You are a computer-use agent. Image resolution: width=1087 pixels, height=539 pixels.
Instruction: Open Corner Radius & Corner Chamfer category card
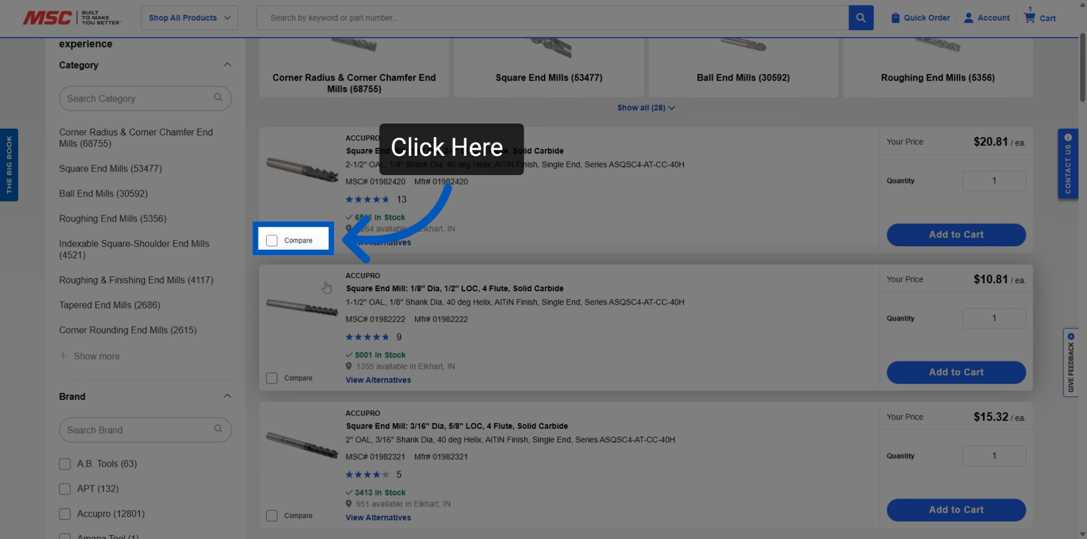point(354,67)
